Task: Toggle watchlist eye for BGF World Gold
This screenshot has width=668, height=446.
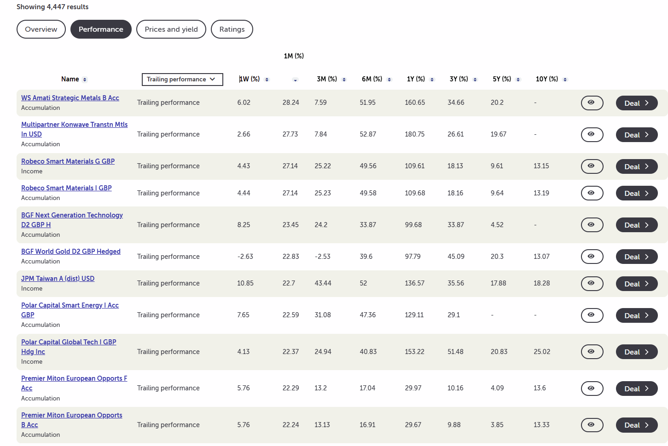Action: 592,257
